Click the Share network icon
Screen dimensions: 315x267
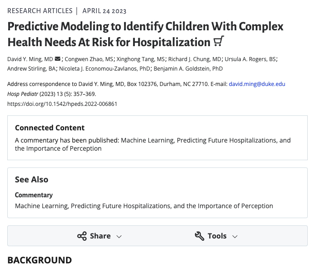pos(82,236)
